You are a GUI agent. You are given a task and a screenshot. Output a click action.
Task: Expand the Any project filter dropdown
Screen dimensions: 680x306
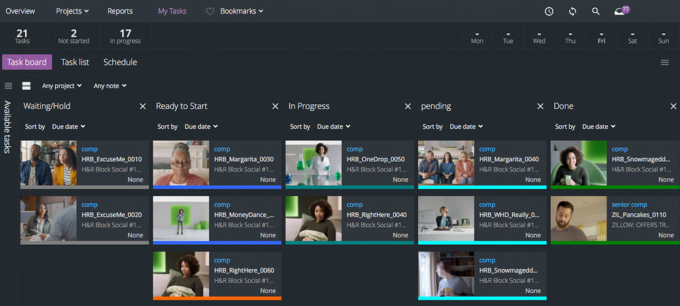pos(61,86)
